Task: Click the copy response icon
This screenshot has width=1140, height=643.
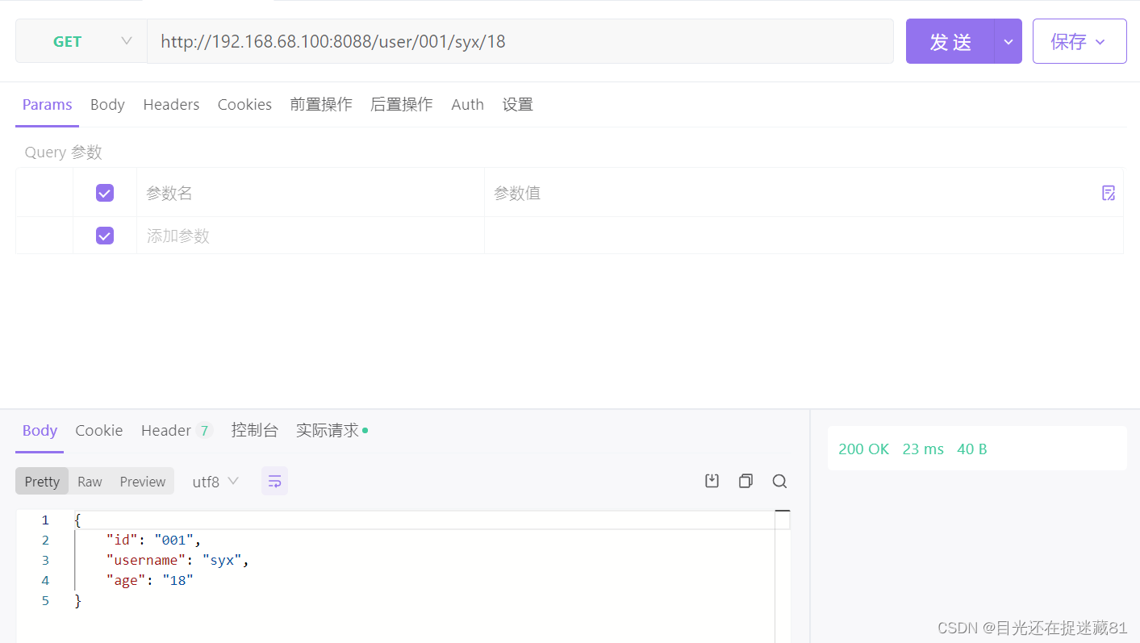Action: (745, 481)
